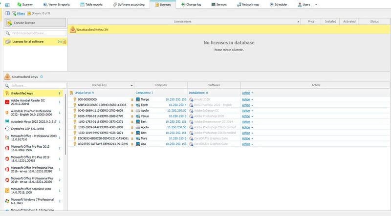Open the Filters link
391x216 pixels.
[x=21, y=14]
